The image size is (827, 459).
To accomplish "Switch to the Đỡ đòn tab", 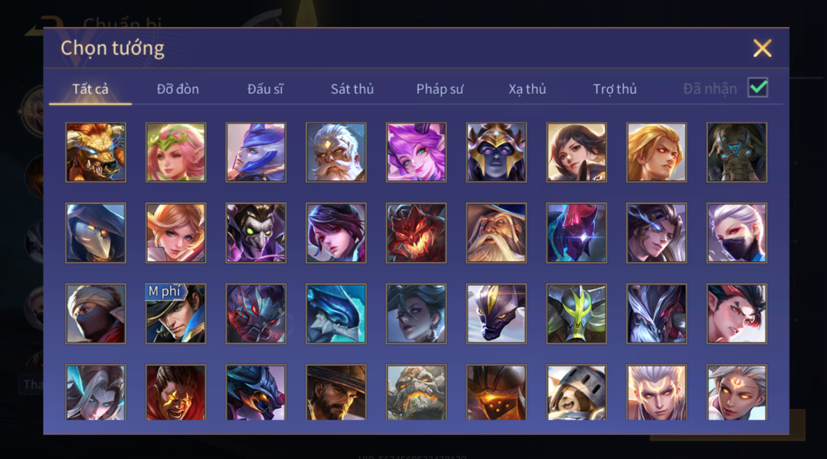I will pos(178,89).
